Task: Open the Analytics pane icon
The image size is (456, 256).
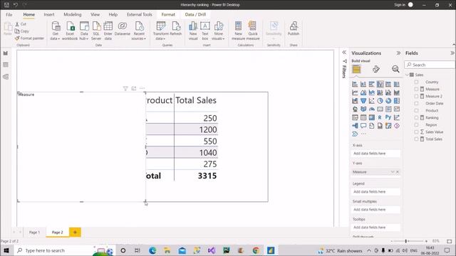Action: pos(395,69)
